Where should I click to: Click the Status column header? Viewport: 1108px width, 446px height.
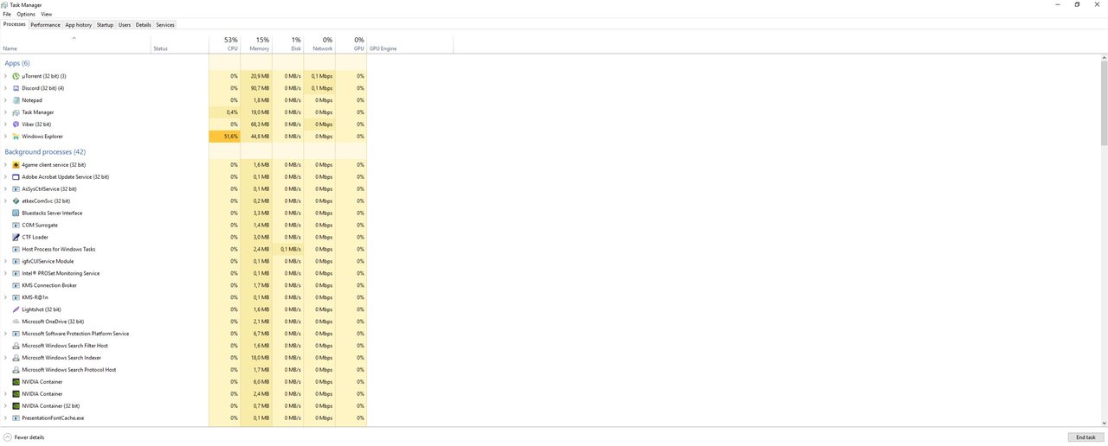pyautogui.click(x=180, y=44)
